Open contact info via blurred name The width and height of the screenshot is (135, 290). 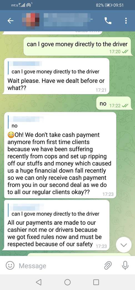[x=67, y=20]
